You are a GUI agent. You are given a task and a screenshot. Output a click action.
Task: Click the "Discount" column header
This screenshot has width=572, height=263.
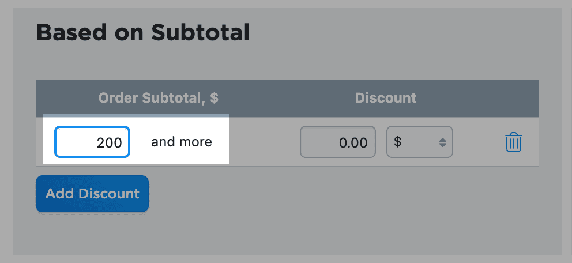pyautogui.click(x=386, y=98)
